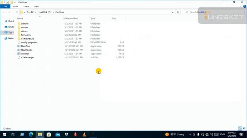Expand the ribbon chevron

pyautogui.click(x=241, y=7)
